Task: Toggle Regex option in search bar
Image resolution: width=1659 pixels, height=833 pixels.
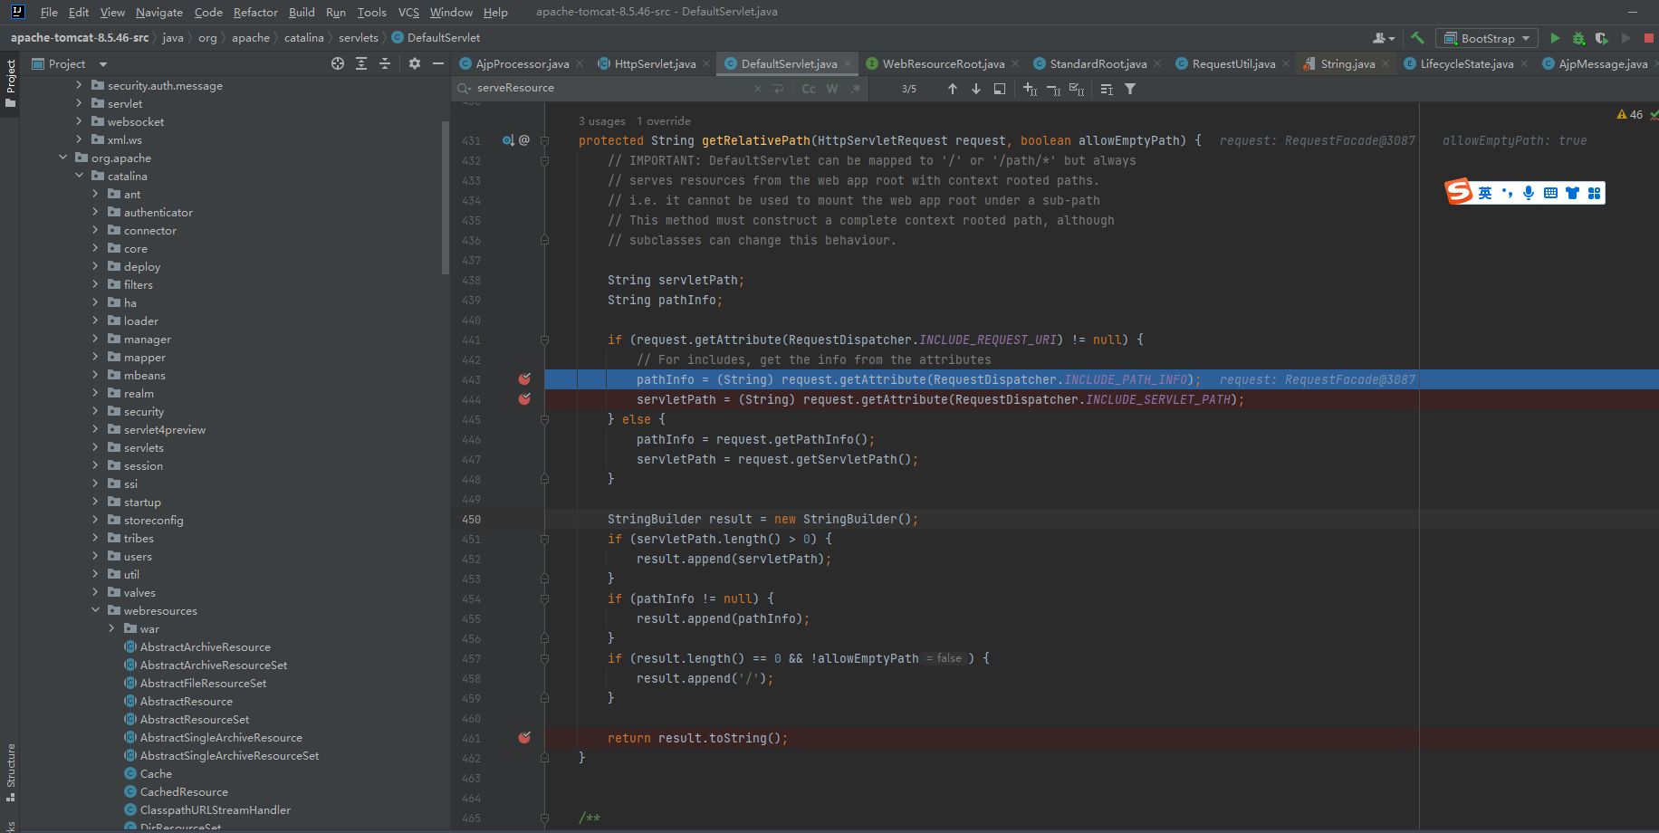Action: click(x=855, y=89)
